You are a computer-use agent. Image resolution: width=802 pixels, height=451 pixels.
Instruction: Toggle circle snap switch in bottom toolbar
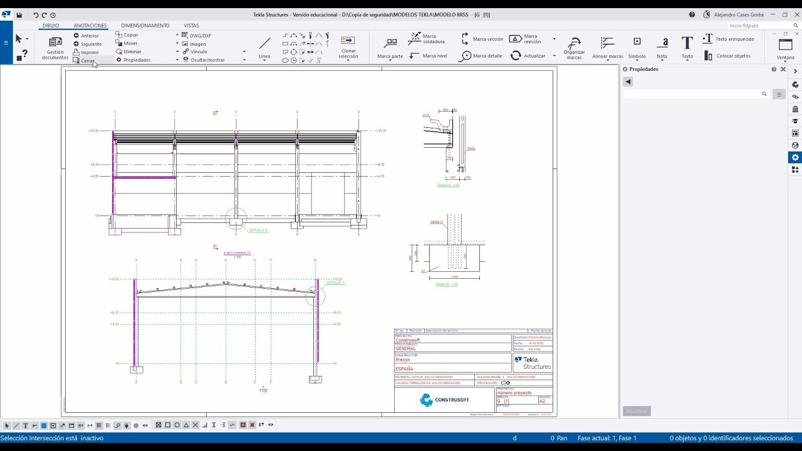[x=177, y=425]
